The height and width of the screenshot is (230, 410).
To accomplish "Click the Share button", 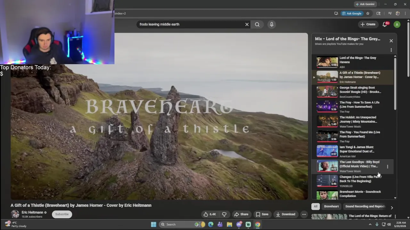I will [241, 214].
